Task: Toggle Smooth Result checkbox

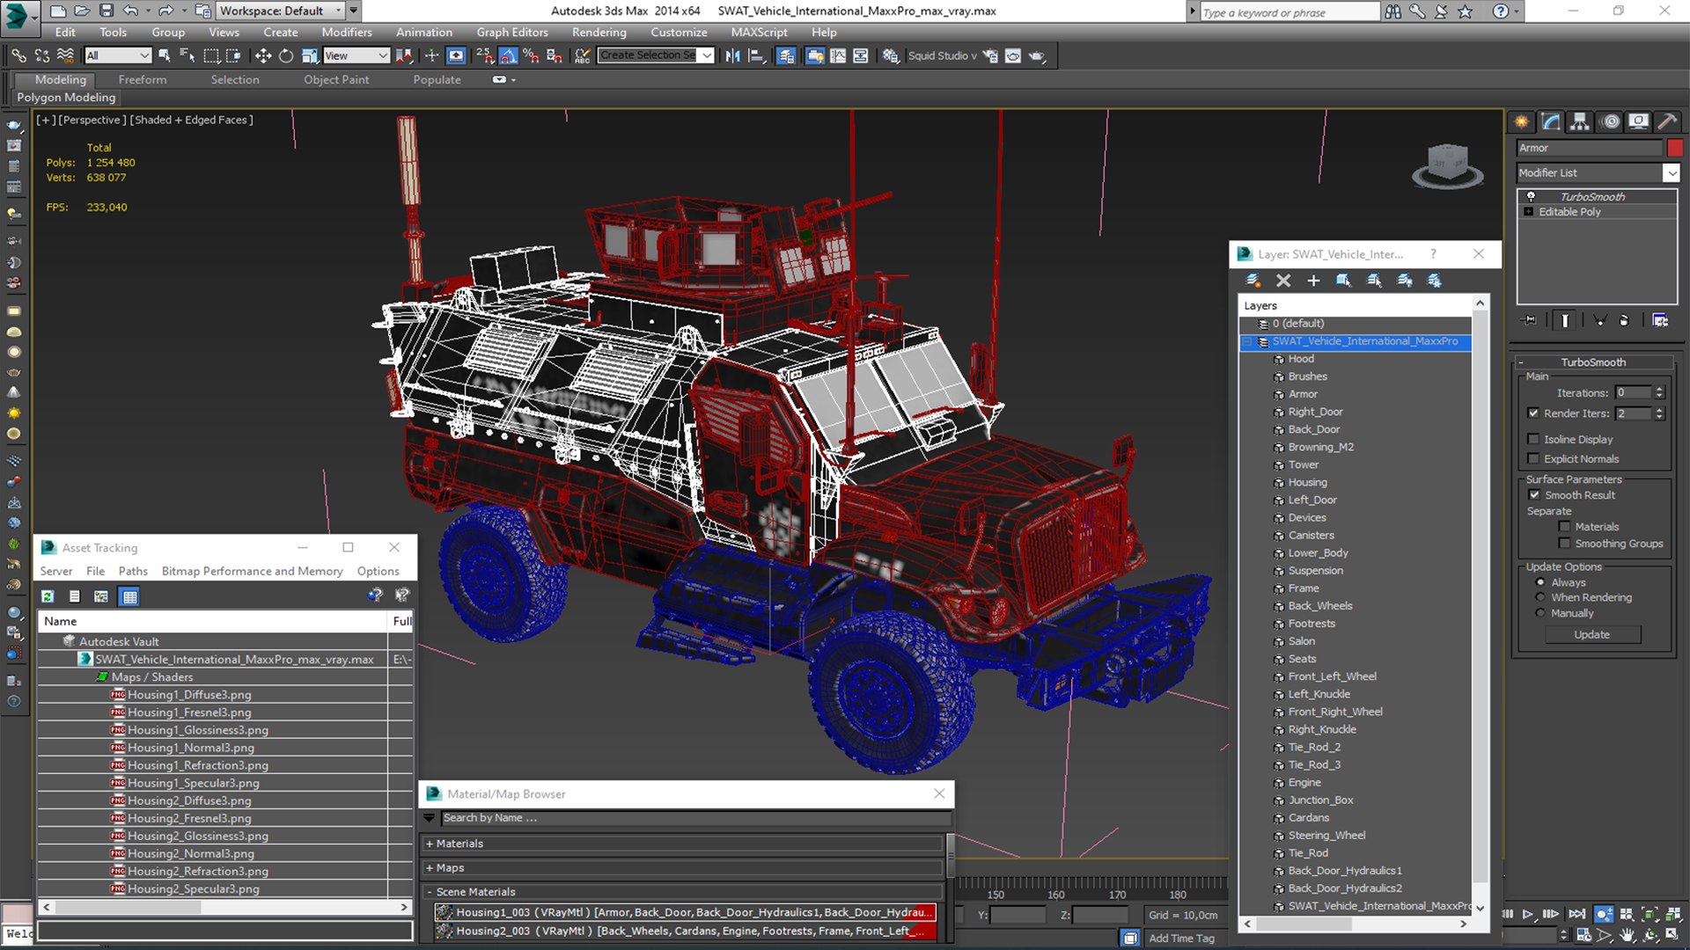Action: click(x=1534, y=495)
